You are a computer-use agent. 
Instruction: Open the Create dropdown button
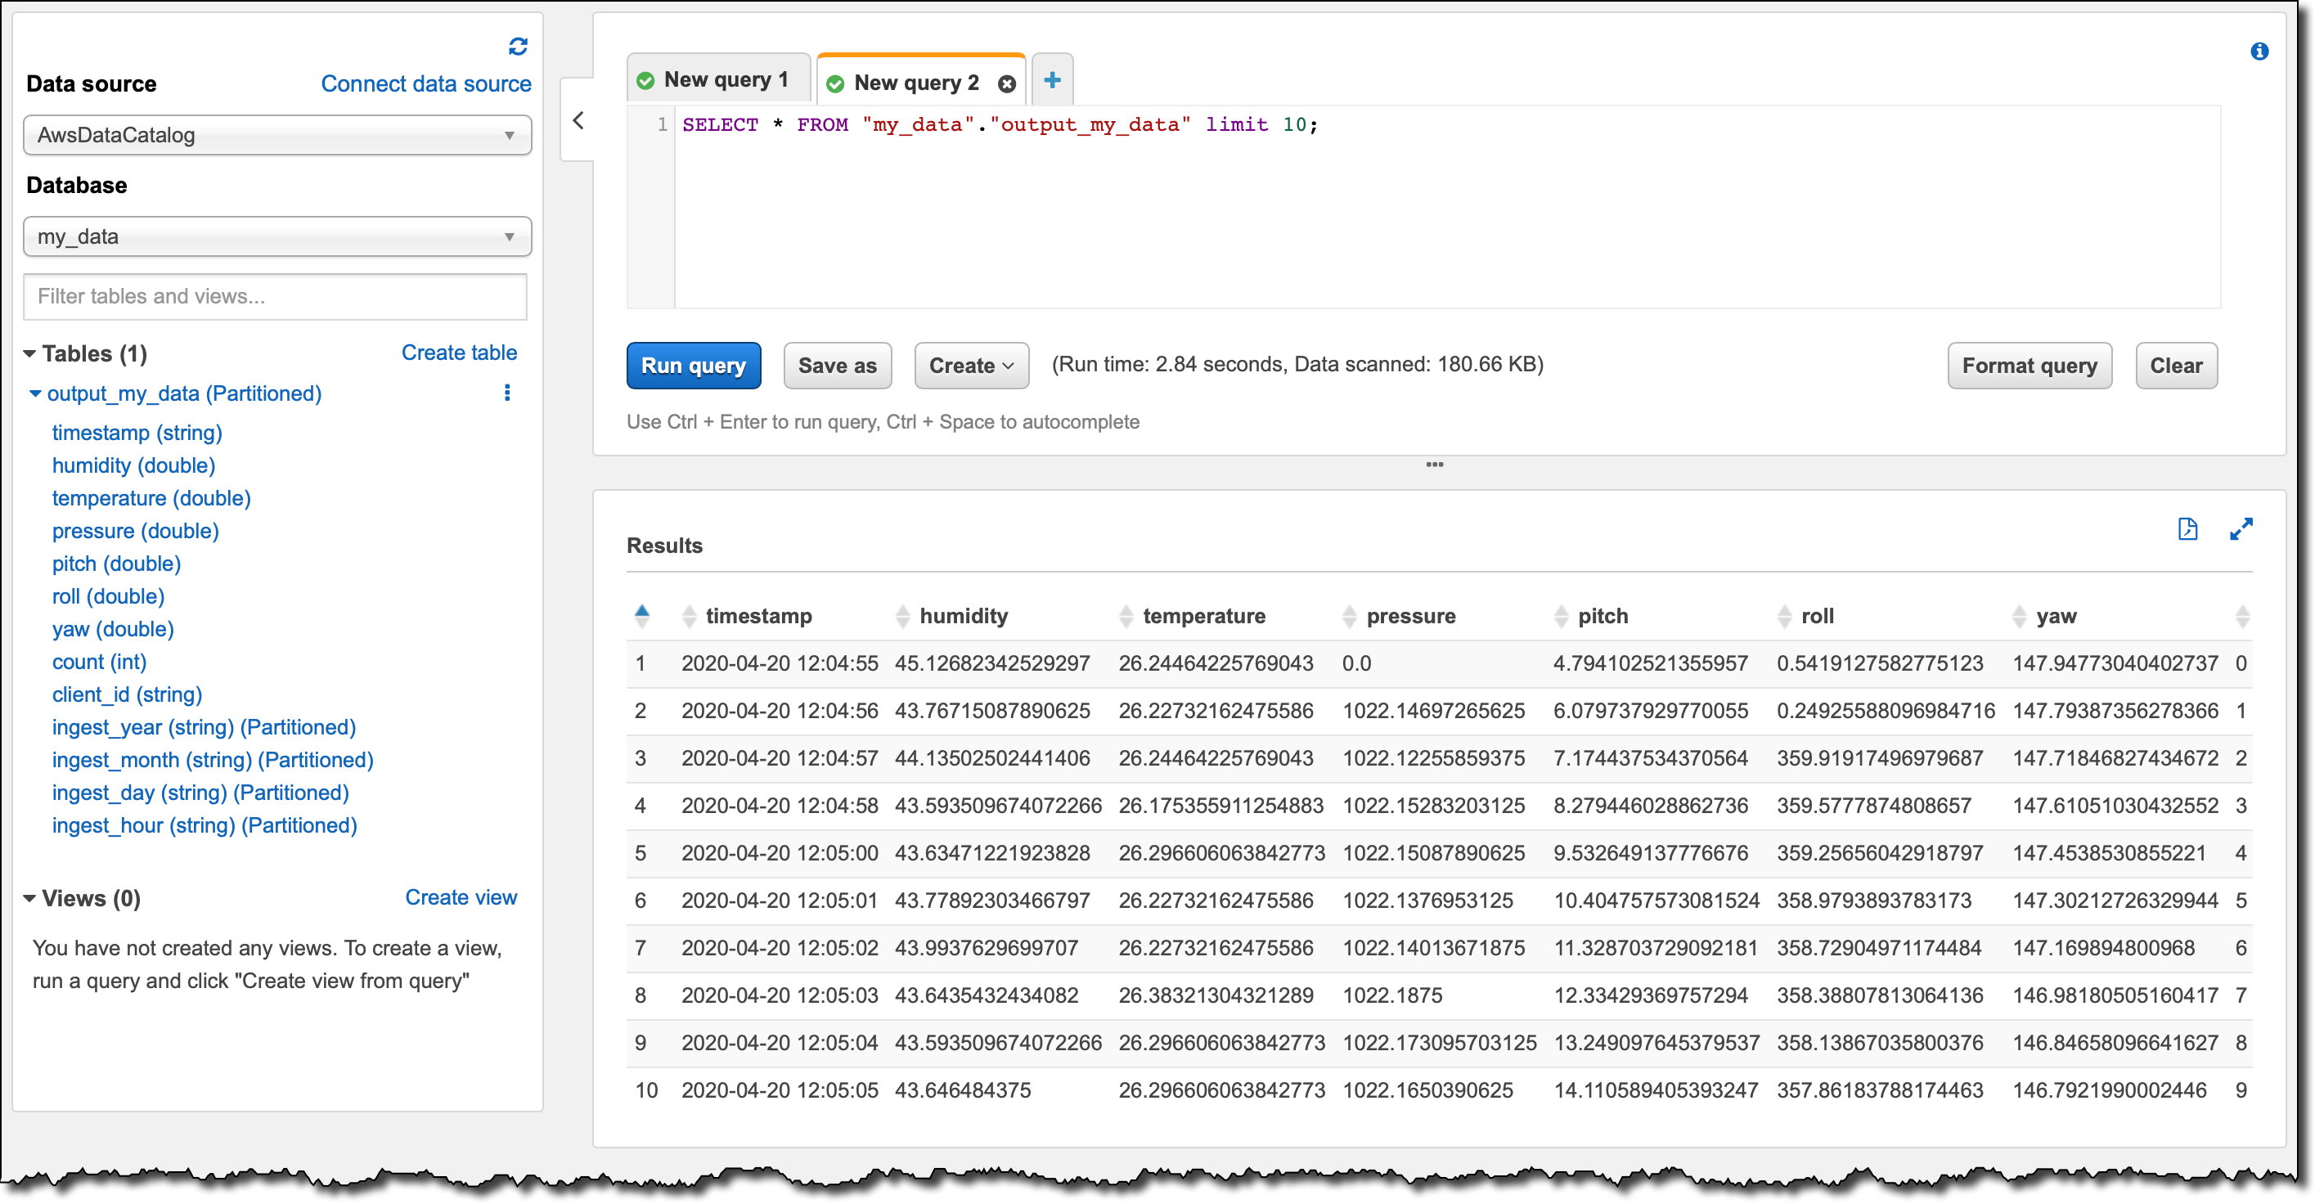(x=970, y=366)
